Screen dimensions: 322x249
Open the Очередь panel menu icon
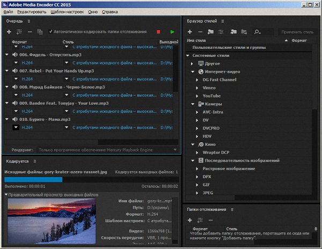coord(28,21)
